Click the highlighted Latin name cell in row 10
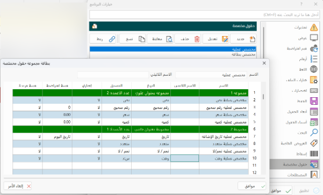 [x=184, y=158]
